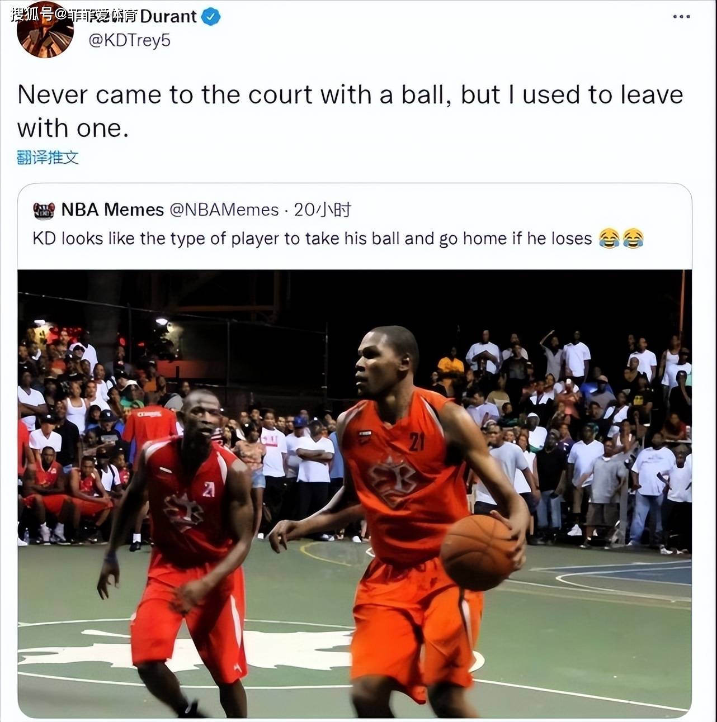This screenshot has width=717, height=722.
Task: Click the blue verified badge icon
Action: [211, 17]
